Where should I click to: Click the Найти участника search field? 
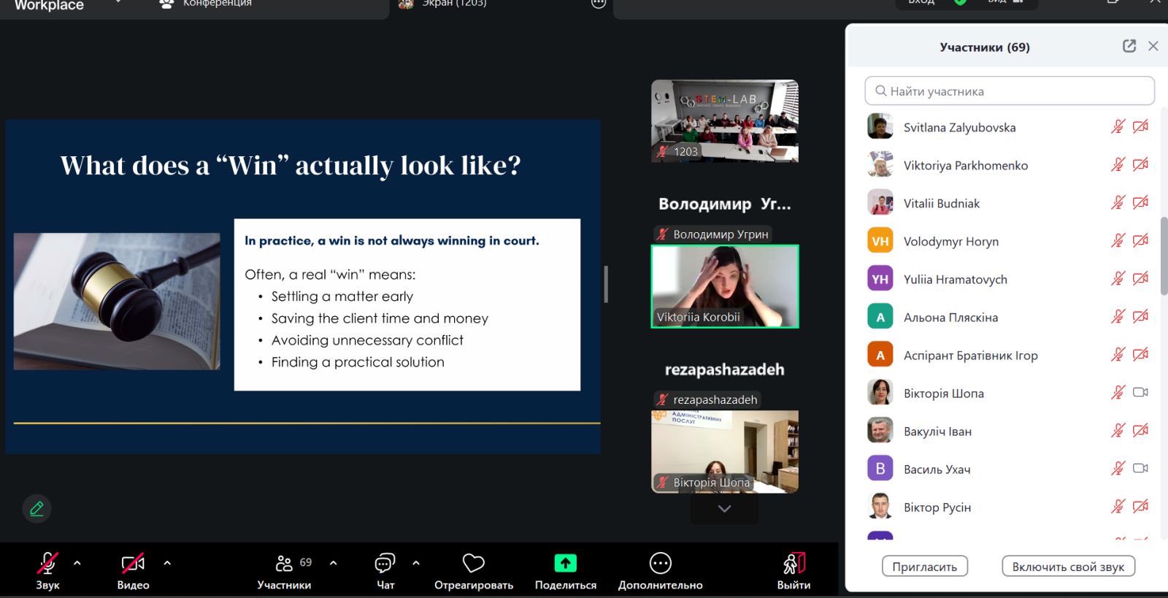pyautogui.click(x=1009, y=91)
